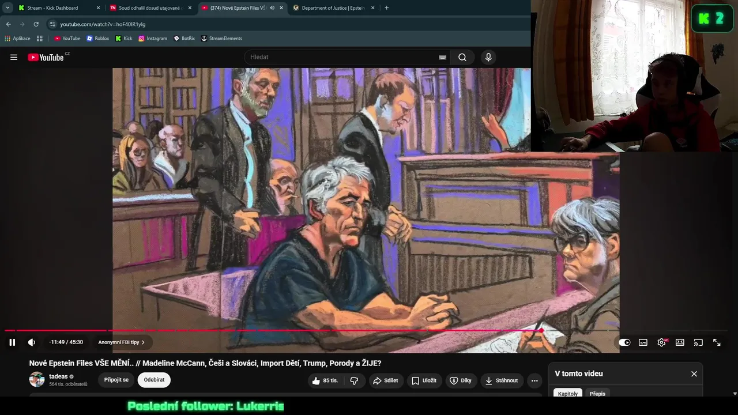
Task: Expand the tab search dropdown
Action: (x=7, y=8)
